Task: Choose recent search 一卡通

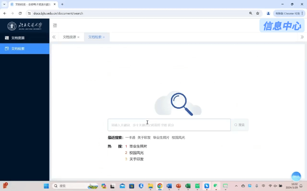Action: (130, 138)
